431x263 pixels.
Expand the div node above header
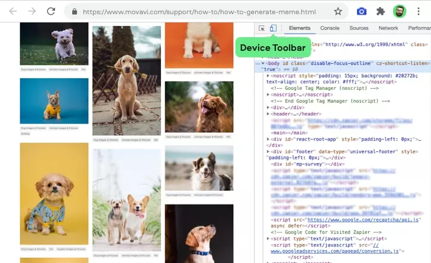(x=268, y=108)
